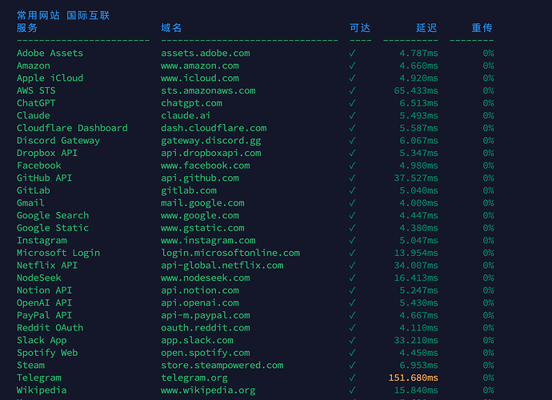Viewport: 552px width, 400px height.
Task: Click the '常用网站 国际互联' heading
Action: tap(63, 15)
